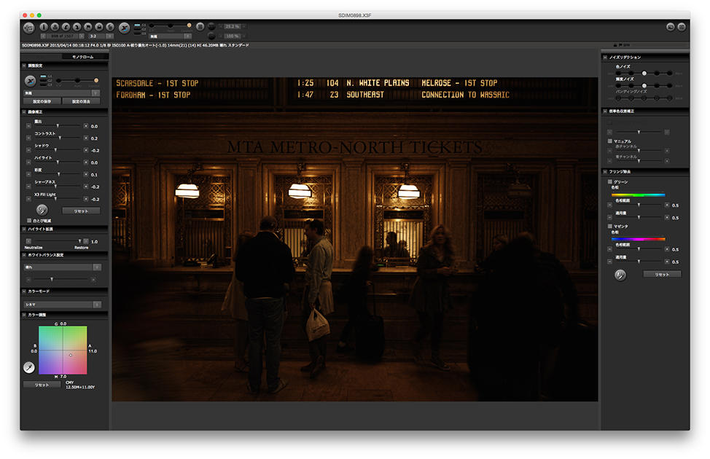
Task: Enable the 白とび軽減 checkbox
Action: [x=29, y=221]
